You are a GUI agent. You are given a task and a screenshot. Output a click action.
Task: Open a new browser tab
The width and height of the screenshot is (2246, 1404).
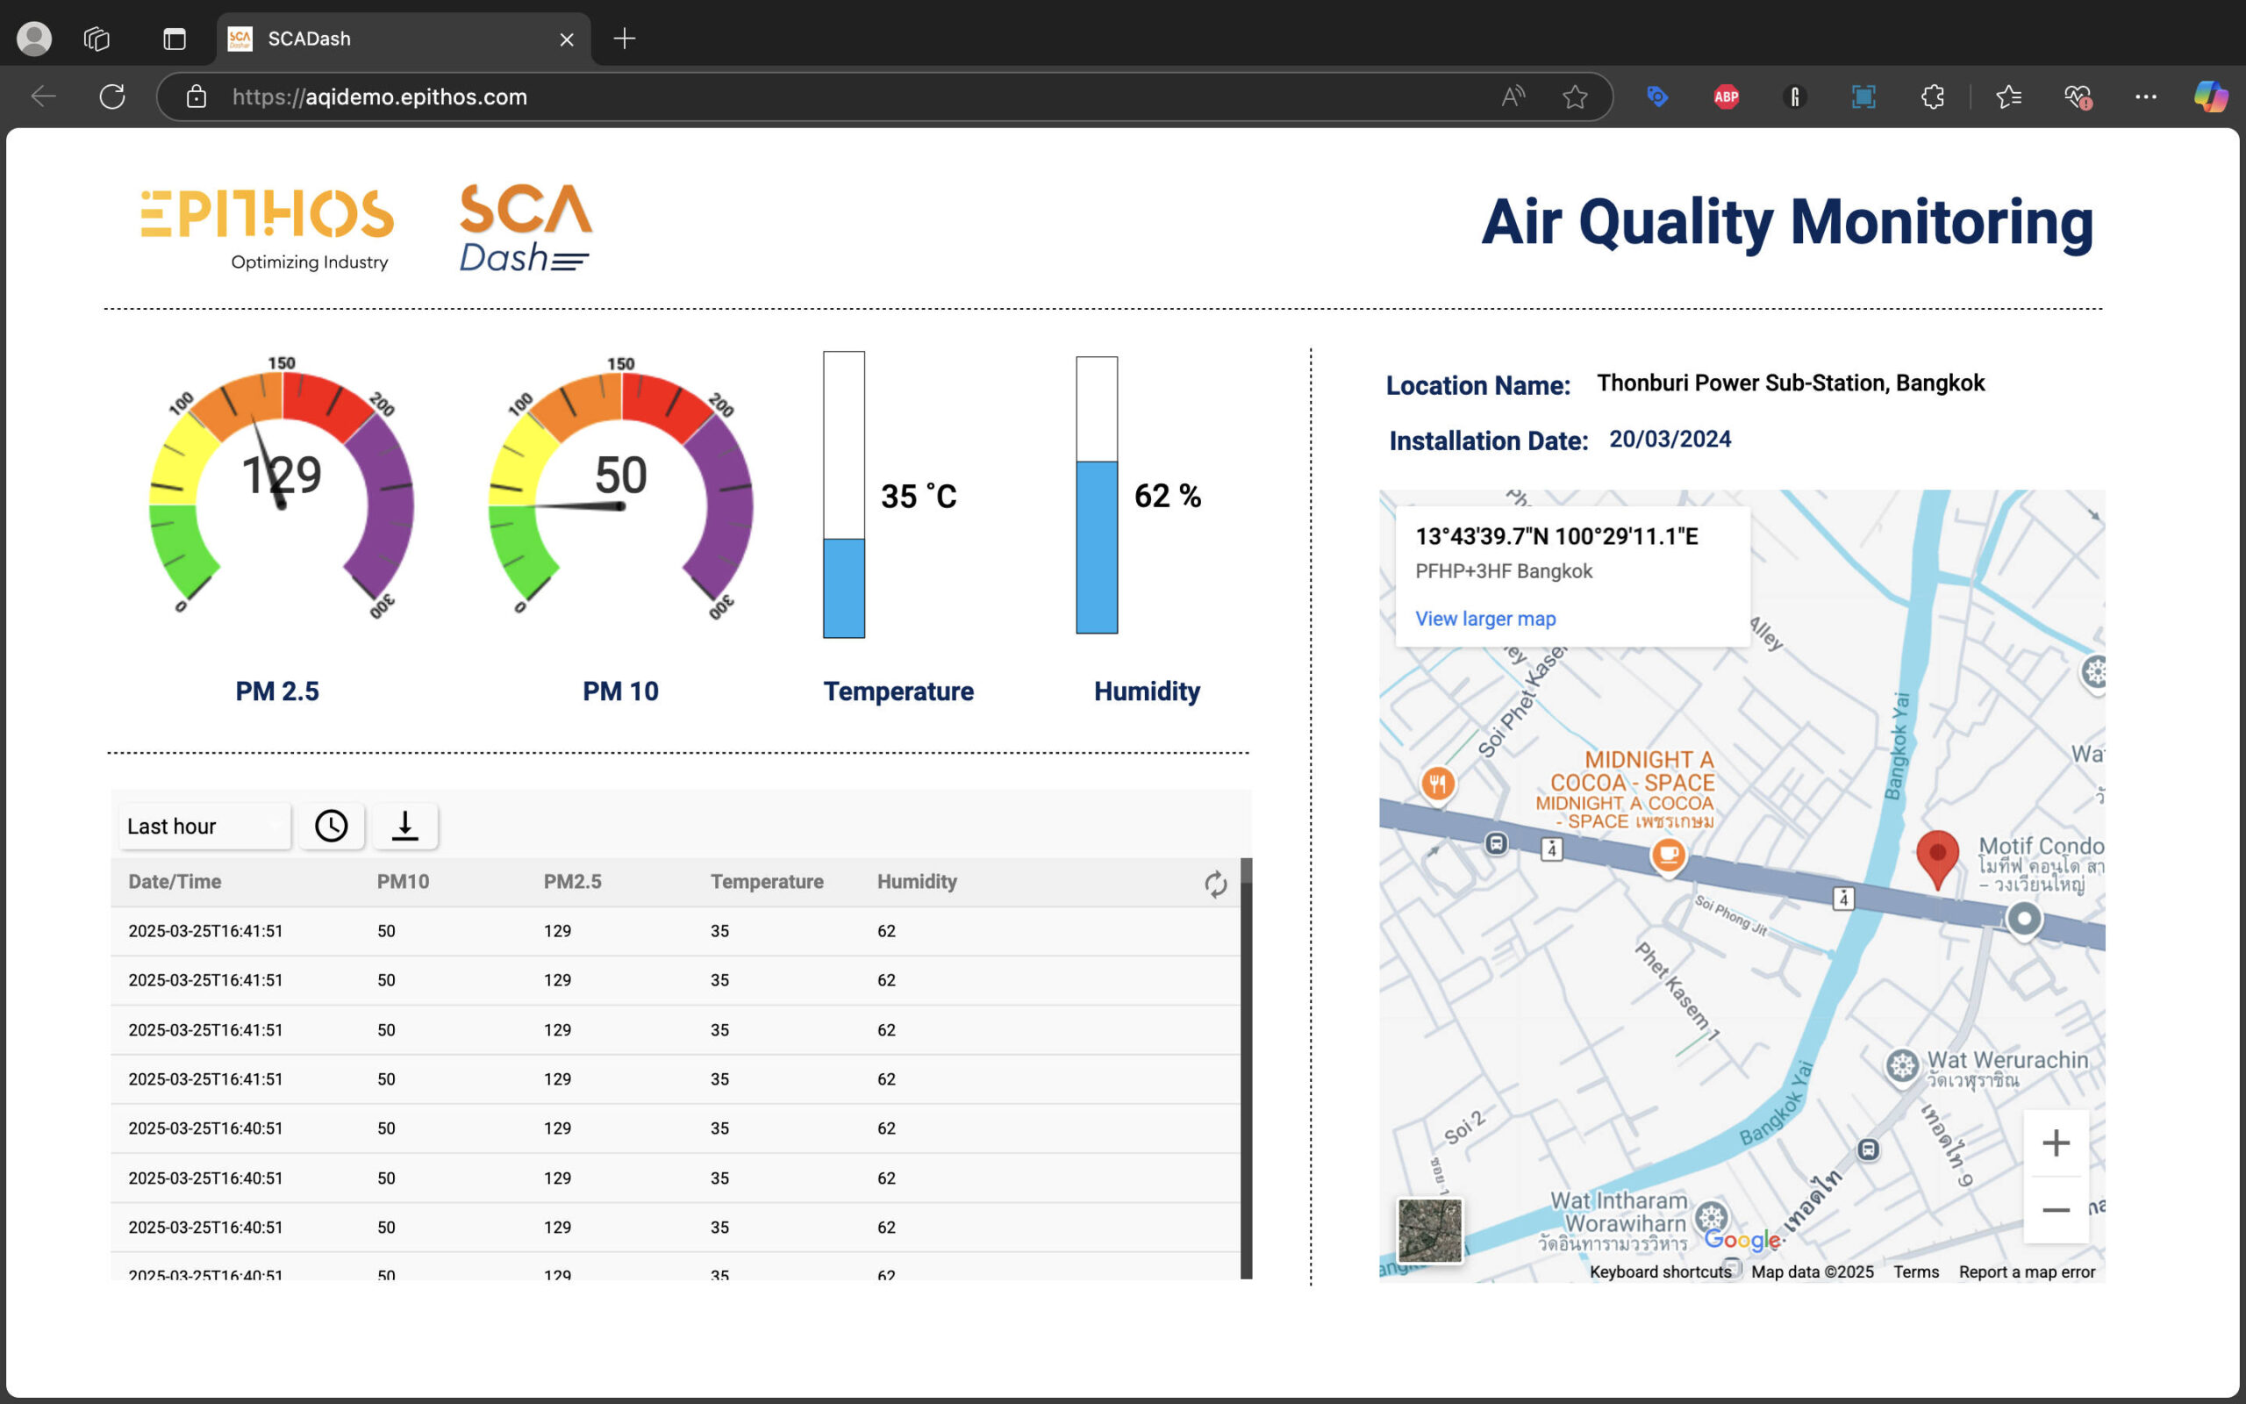pos(625,39)
